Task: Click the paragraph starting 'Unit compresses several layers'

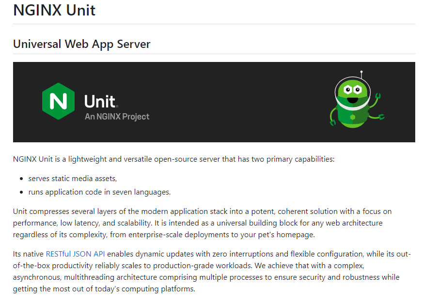Action: [x=202, y=223]
